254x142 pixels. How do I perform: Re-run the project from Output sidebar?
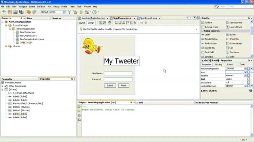point(79,106)
